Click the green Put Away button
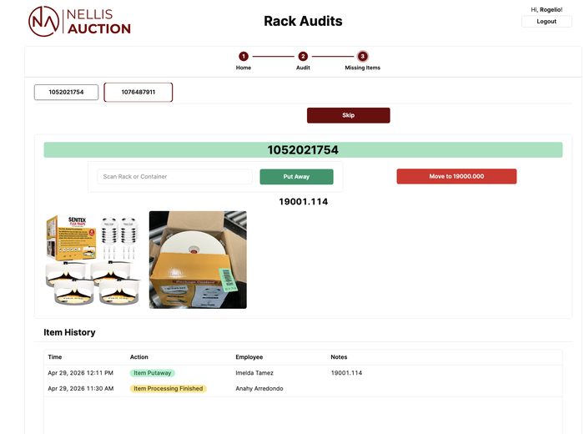Image resolution: width=584 pixels, height=434 pixels. tap(296, 177)
